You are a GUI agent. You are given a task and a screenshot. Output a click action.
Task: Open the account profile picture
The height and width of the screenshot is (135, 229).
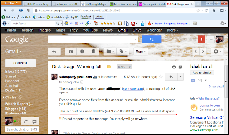(220, 39)
